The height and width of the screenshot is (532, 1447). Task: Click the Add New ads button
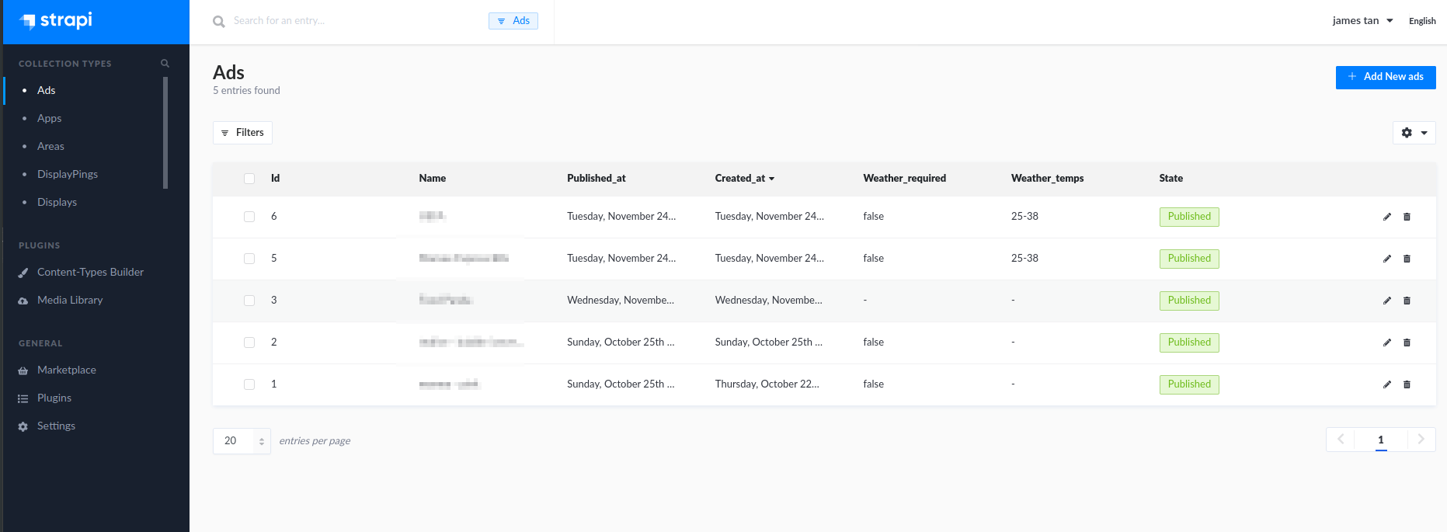point(1385,77)
